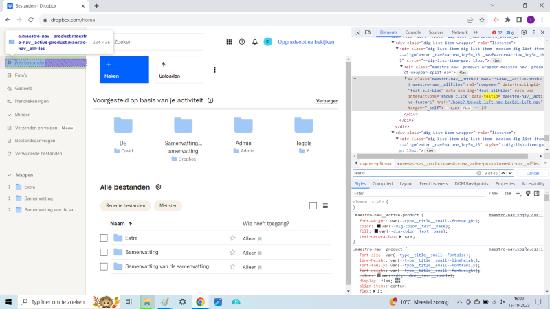Screen dimensions: 550x309
Task: Sort files by Naam column
Action: coord(121,224)
